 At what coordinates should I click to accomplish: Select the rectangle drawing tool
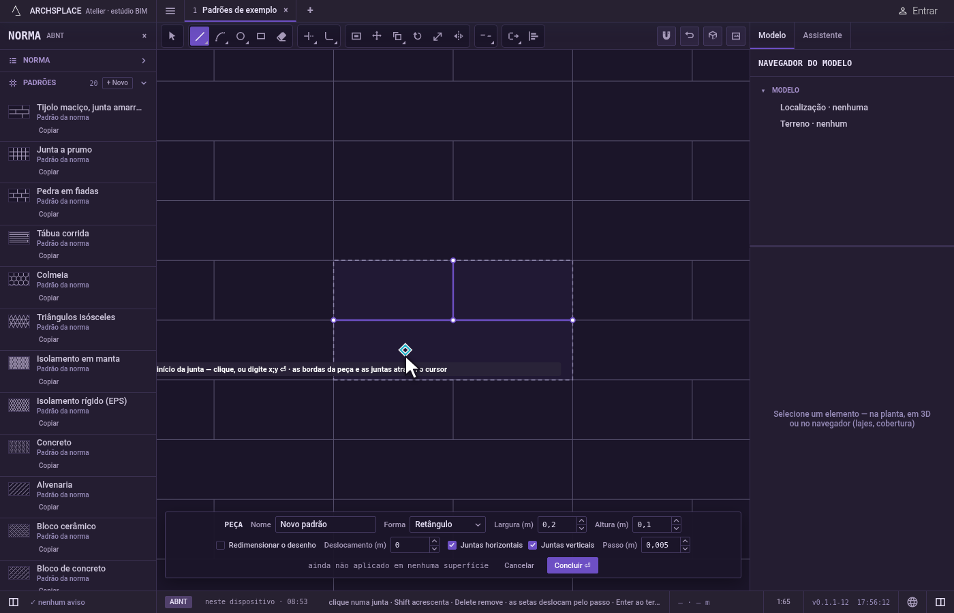point(261,36)
